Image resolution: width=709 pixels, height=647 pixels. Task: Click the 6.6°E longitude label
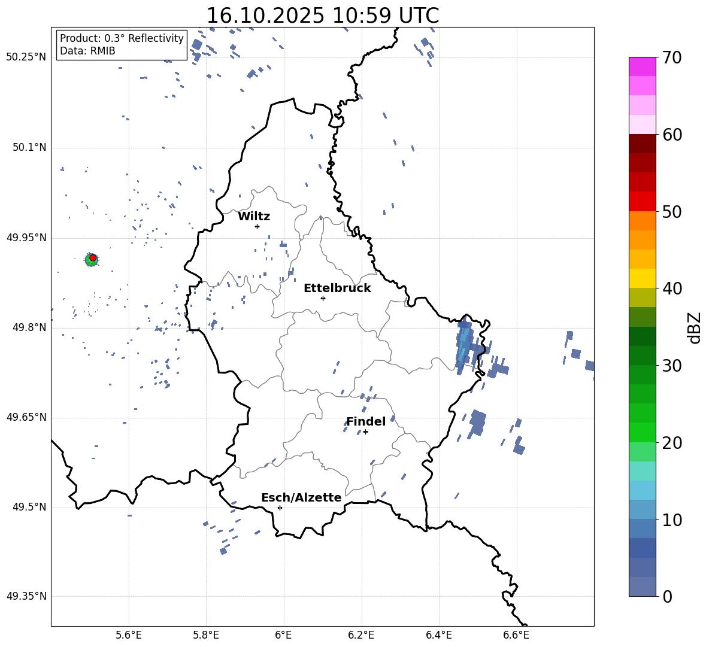point(516,635)
